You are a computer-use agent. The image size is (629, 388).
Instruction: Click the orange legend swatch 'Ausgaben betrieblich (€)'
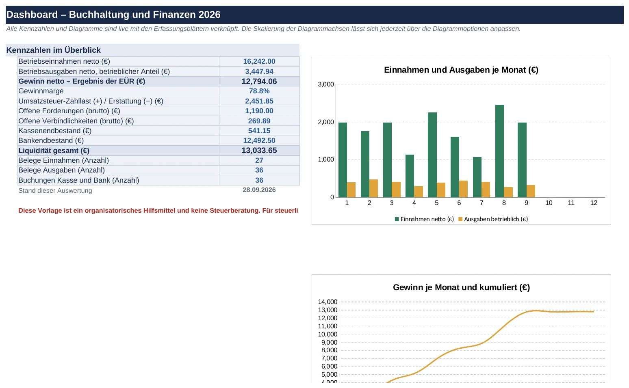tap(460, 219)
